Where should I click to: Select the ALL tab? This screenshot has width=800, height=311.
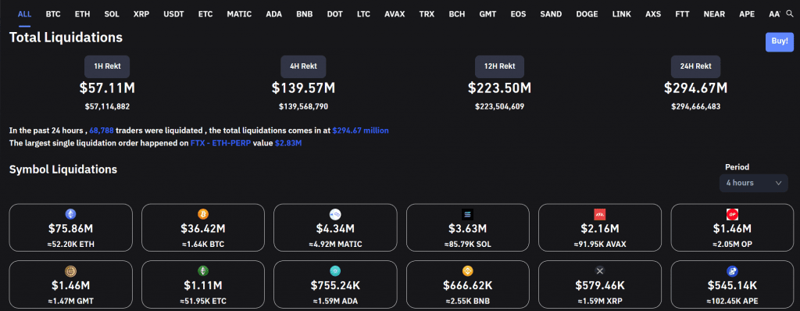(24, 14)
